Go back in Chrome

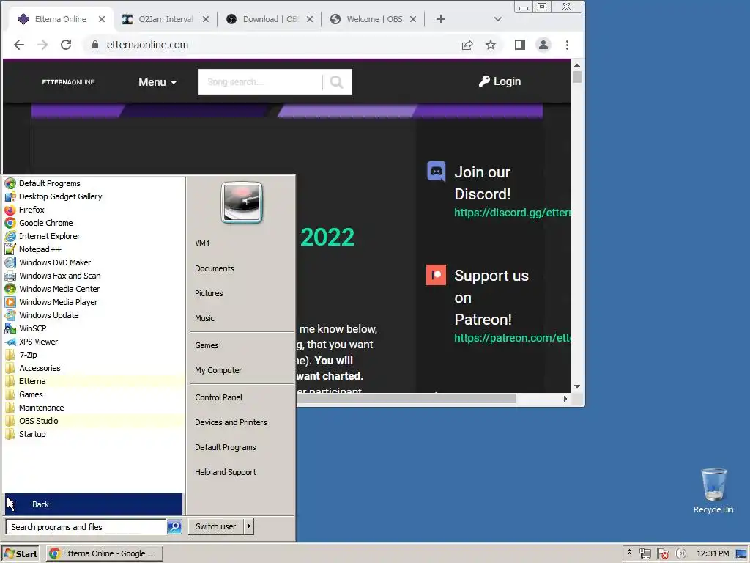pyautogui.click(x=19, y=45)
